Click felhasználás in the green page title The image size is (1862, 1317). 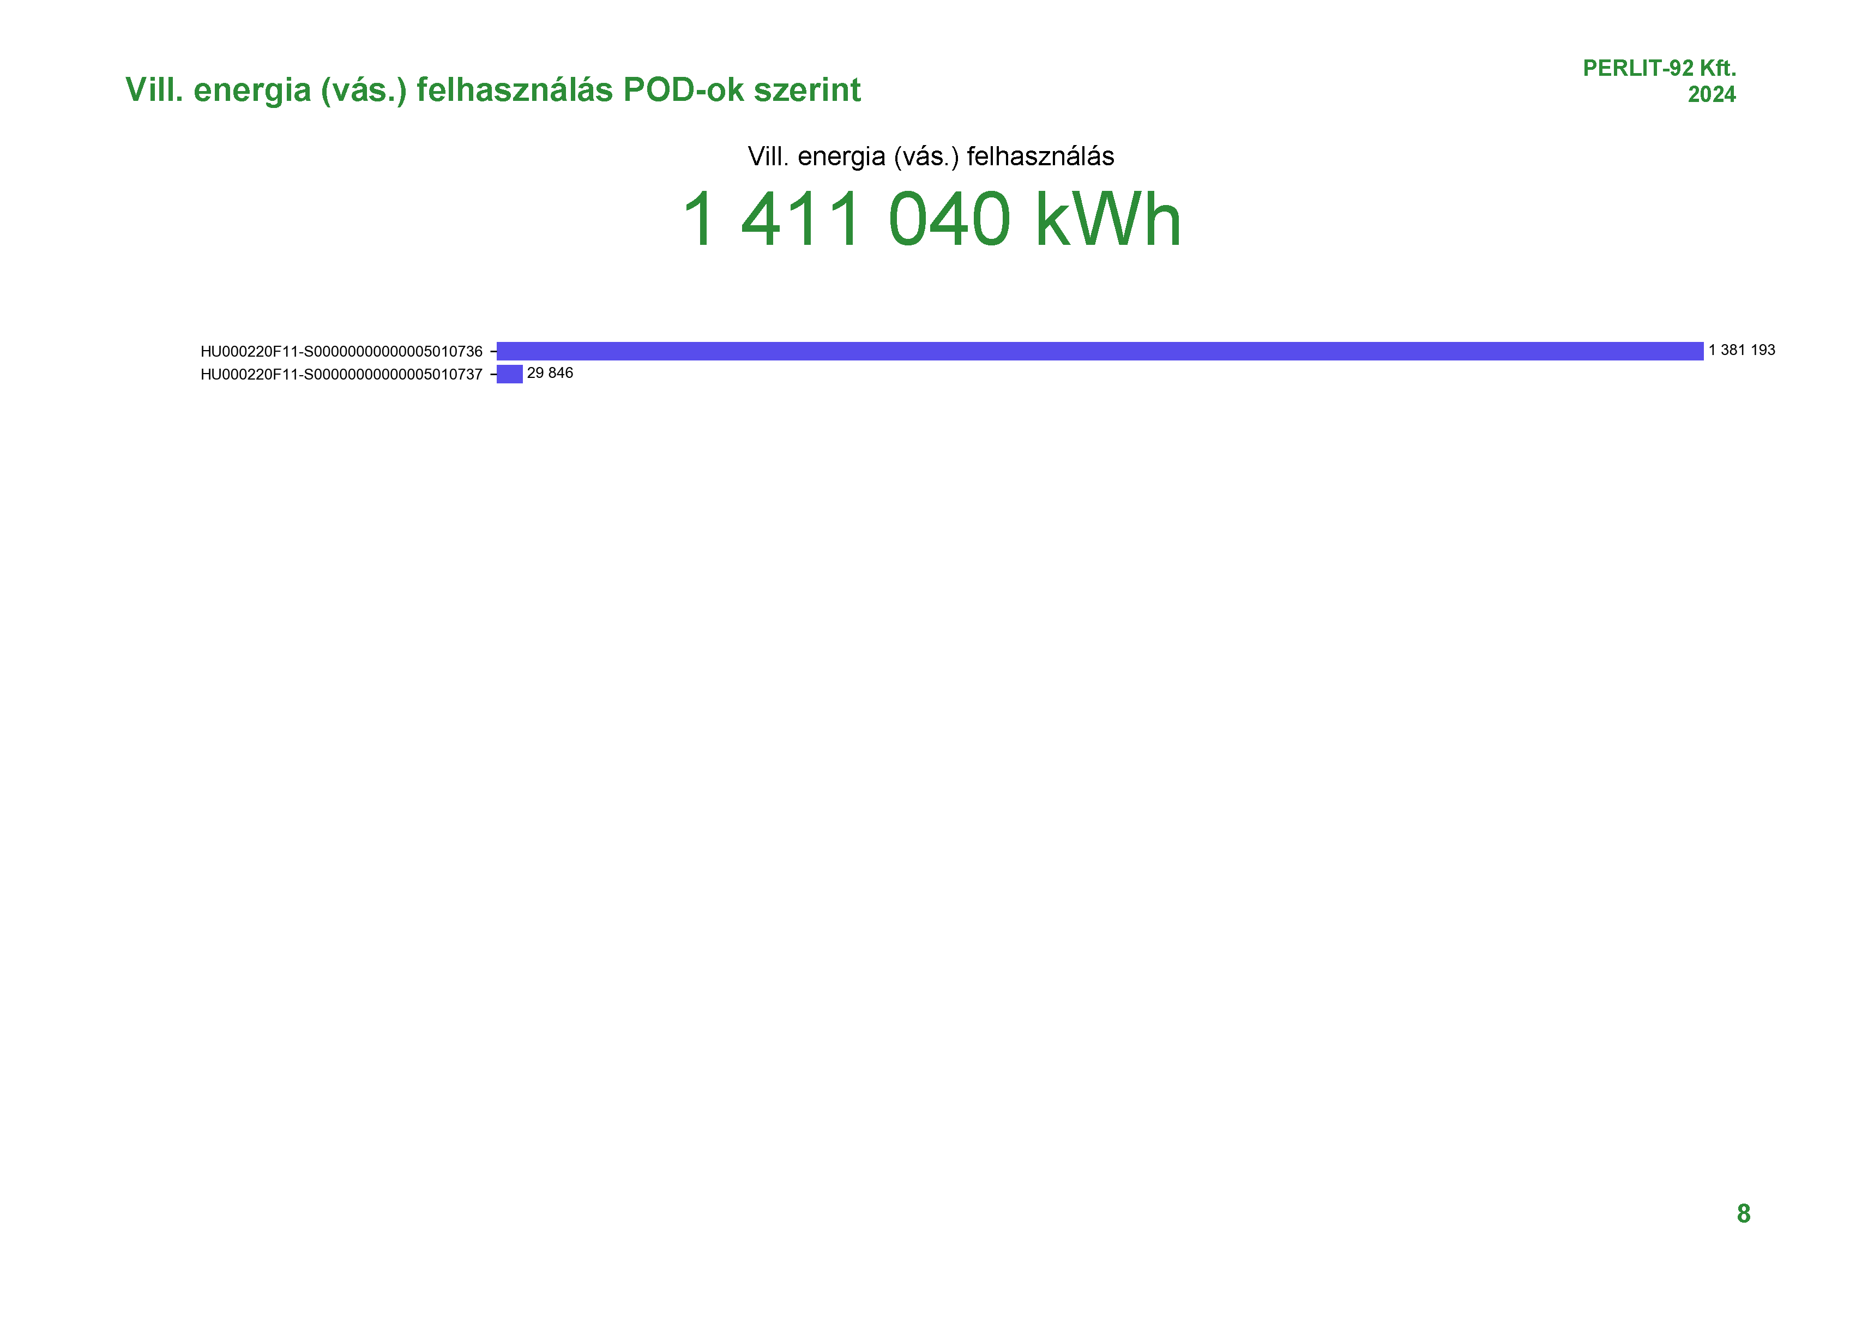tap(514, 90)
